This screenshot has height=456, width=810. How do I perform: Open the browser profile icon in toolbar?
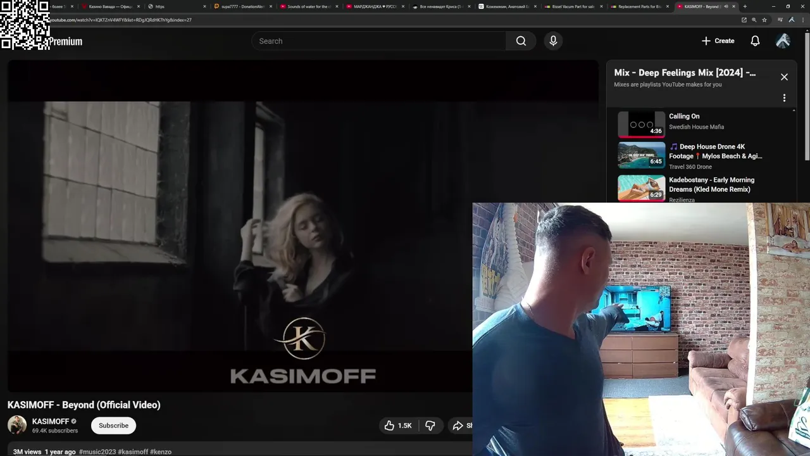click(x=792, y=20)
